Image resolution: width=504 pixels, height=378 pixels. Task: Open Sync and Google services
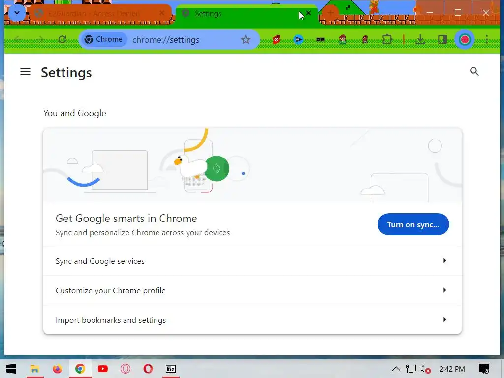click(252, 261)
